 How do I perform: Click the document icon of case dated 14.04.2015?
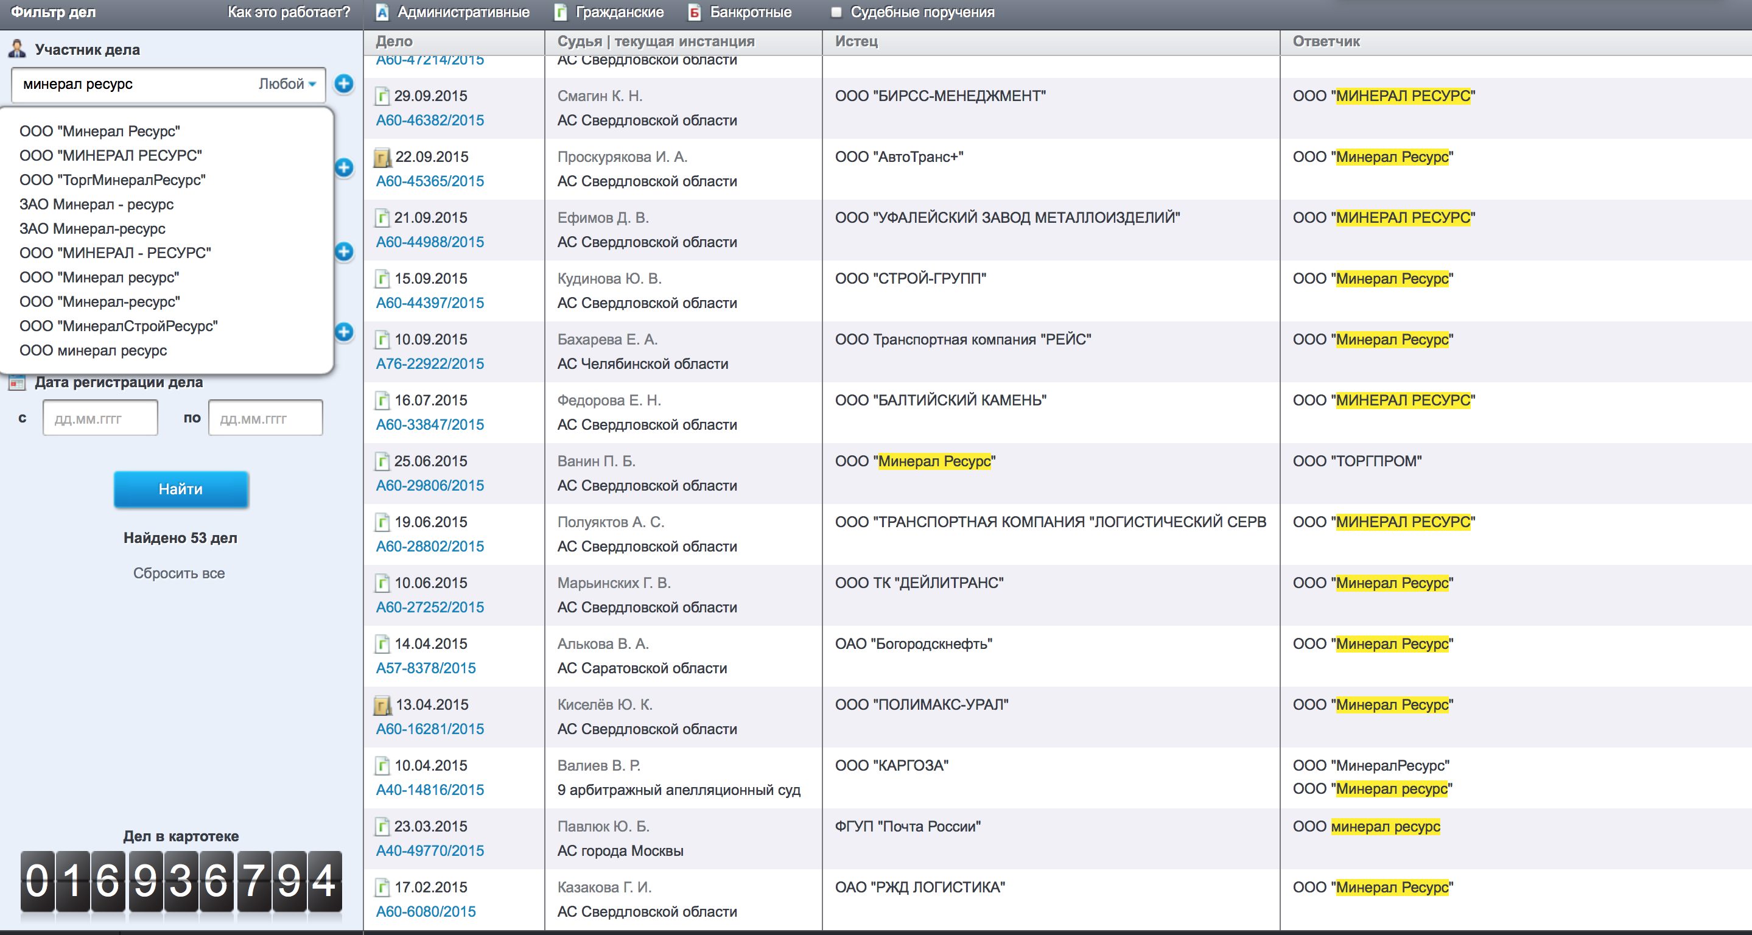(382, 644)
